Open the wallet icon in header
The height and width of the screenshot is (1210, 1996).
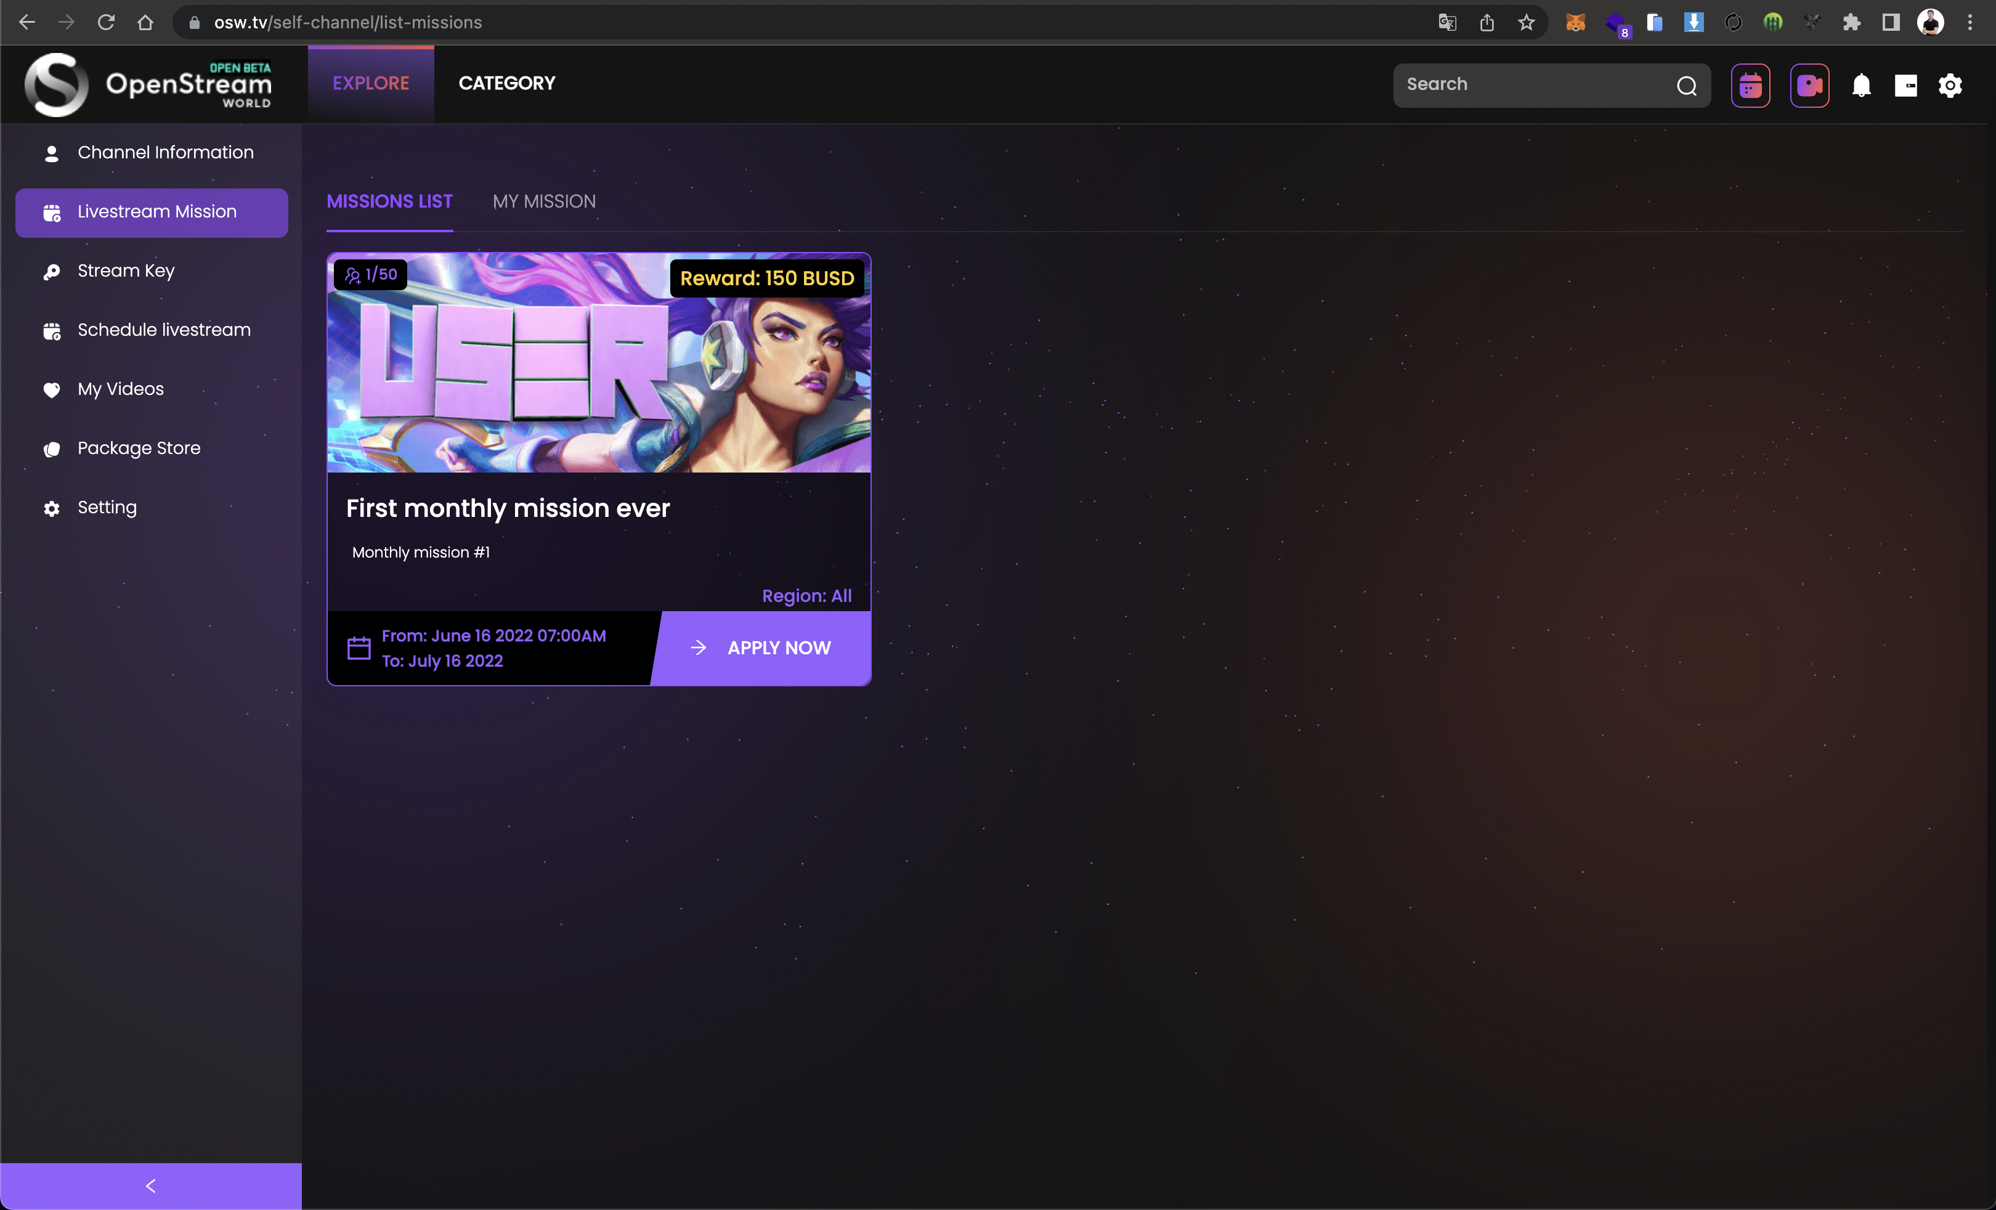1906,85
